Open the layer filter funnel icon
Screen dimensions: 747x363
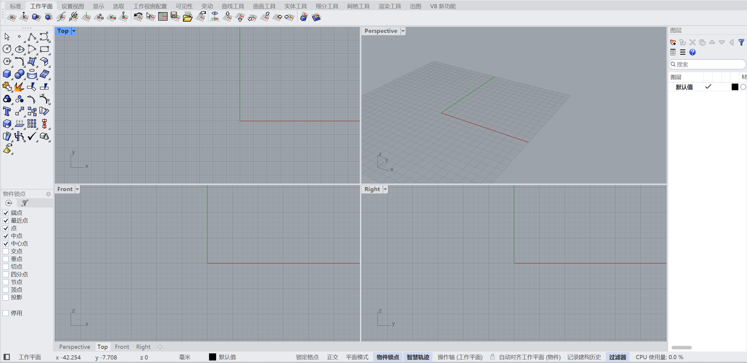pyautogui.click(x=741, y=42)
